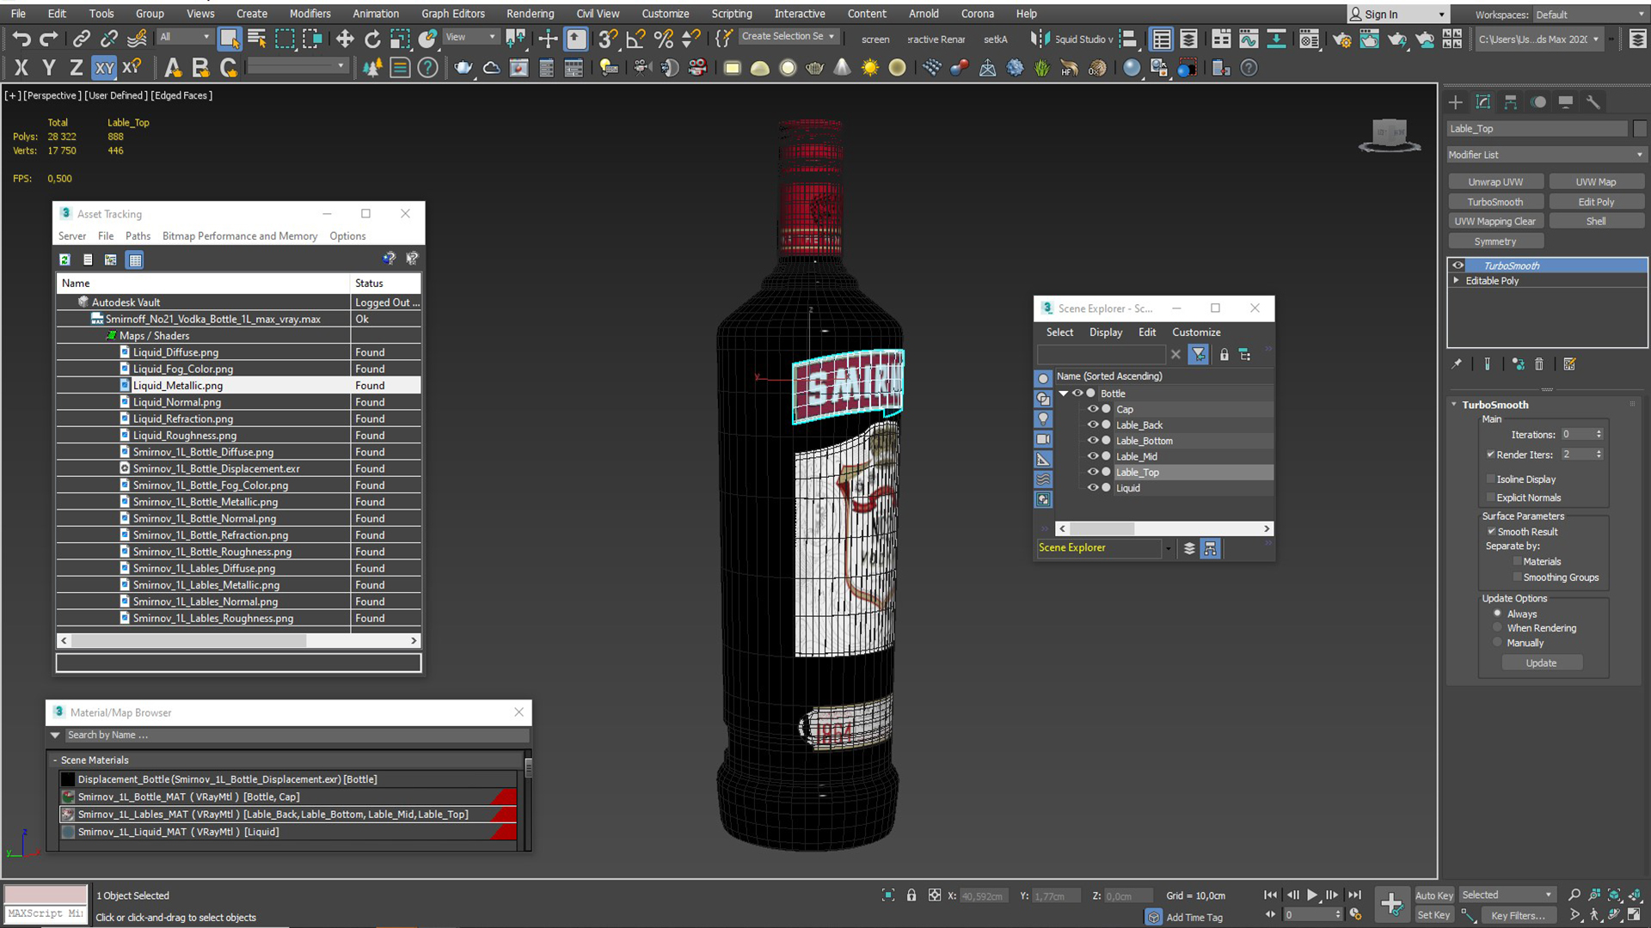This screenshot has width=1651, height=928.
Task: Open the key mode Selected dropdown
Action: pyautogui.click(x=1508, y=895)
